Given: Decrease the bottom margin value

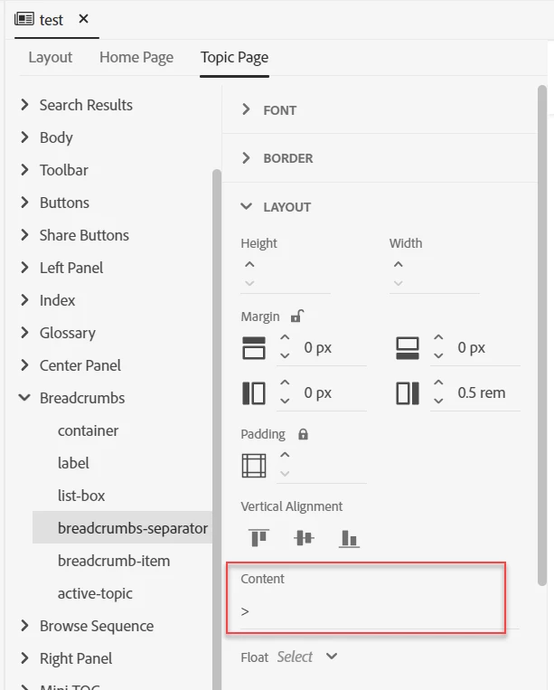Looking at the screenshot, I should (x=438, y=355).
